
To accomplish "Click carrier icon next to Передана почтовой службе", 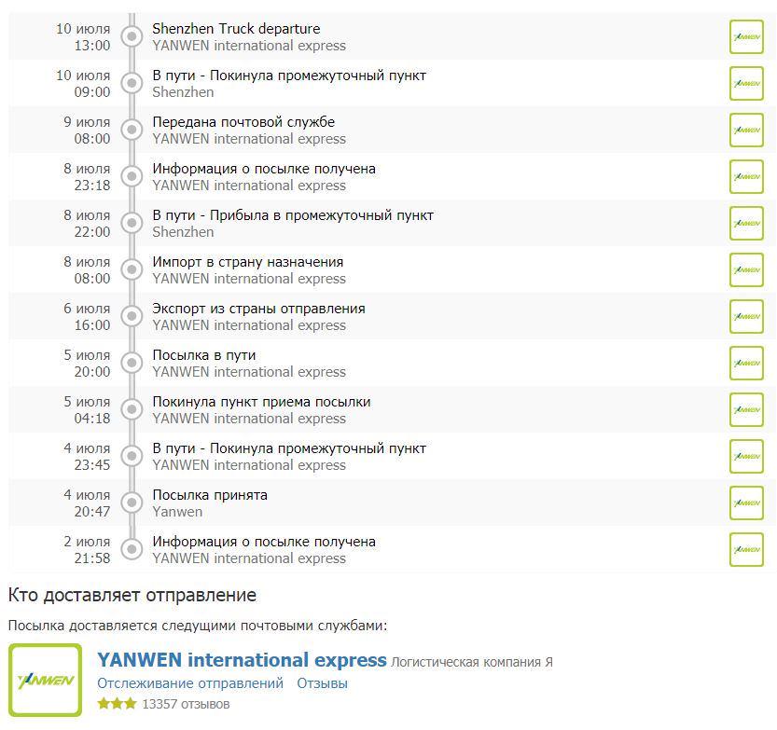I will (x=746, y=131).
